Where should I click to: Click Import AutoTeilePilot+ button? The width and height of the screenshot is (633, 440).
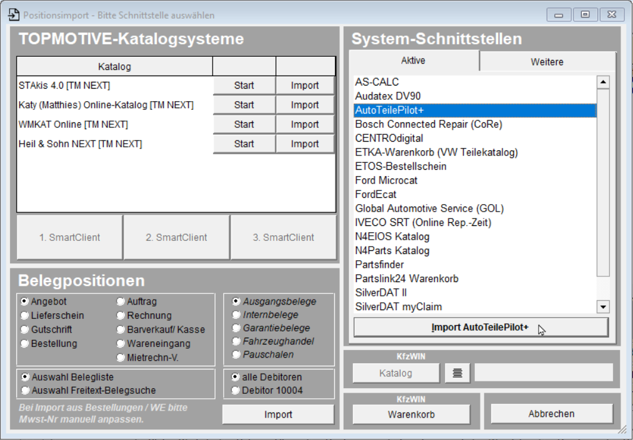[481, 328]
